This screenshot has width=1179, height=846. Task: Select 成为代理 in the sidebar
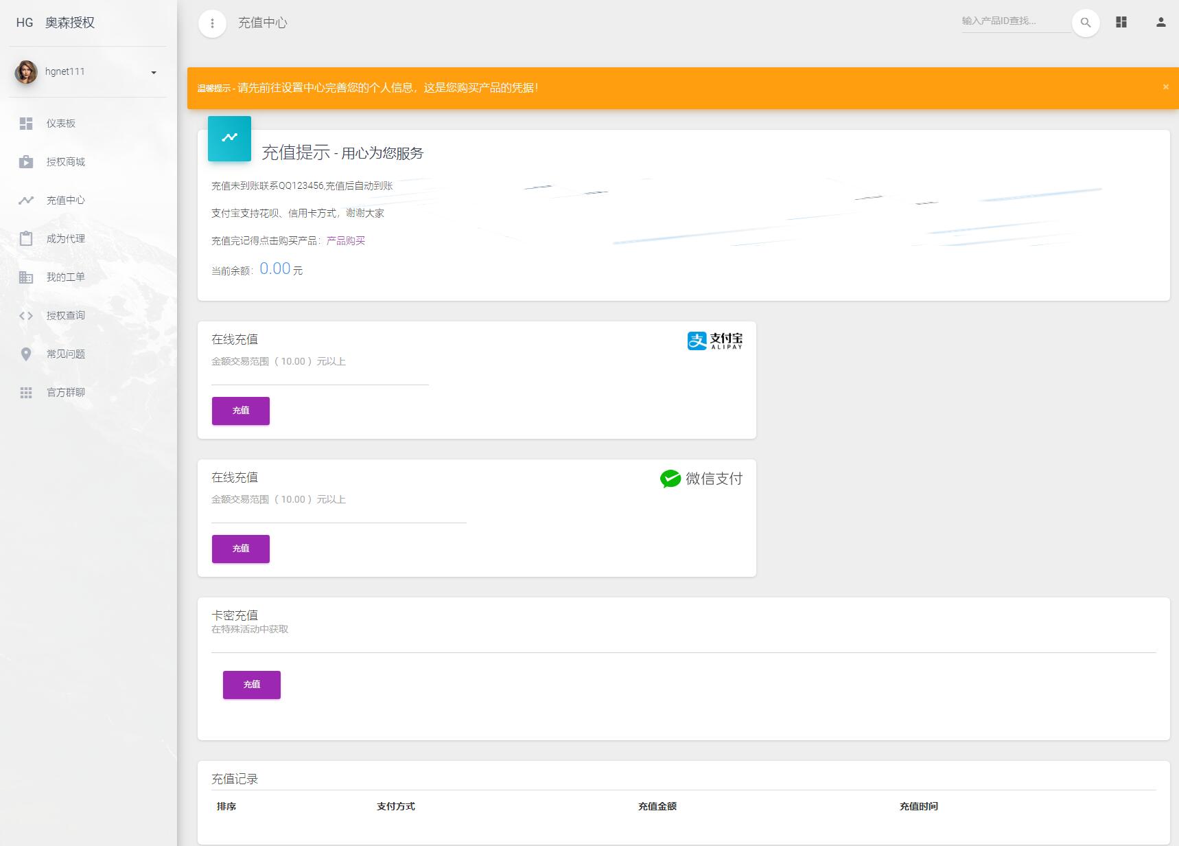click(x=66, y=239)
